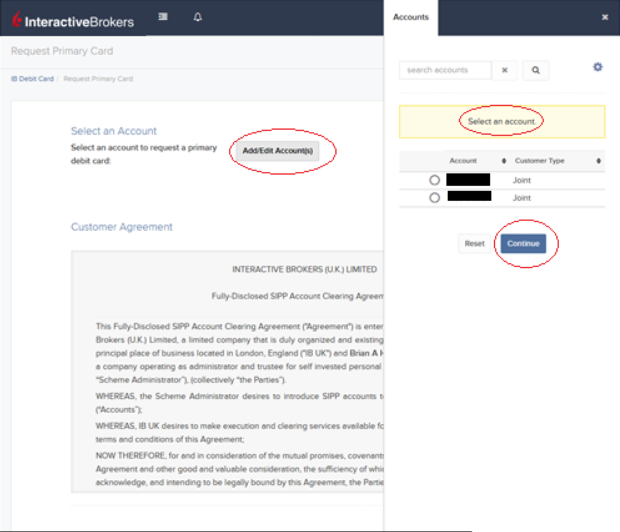Click the magnifier search button
This screenshot has height=532, width=620.
point(536,70)
